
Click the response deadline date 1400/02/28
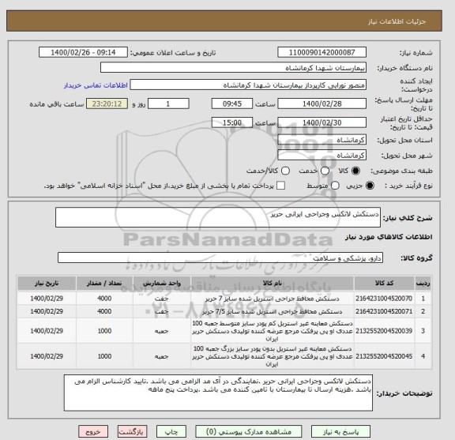(x=322, y=103)
